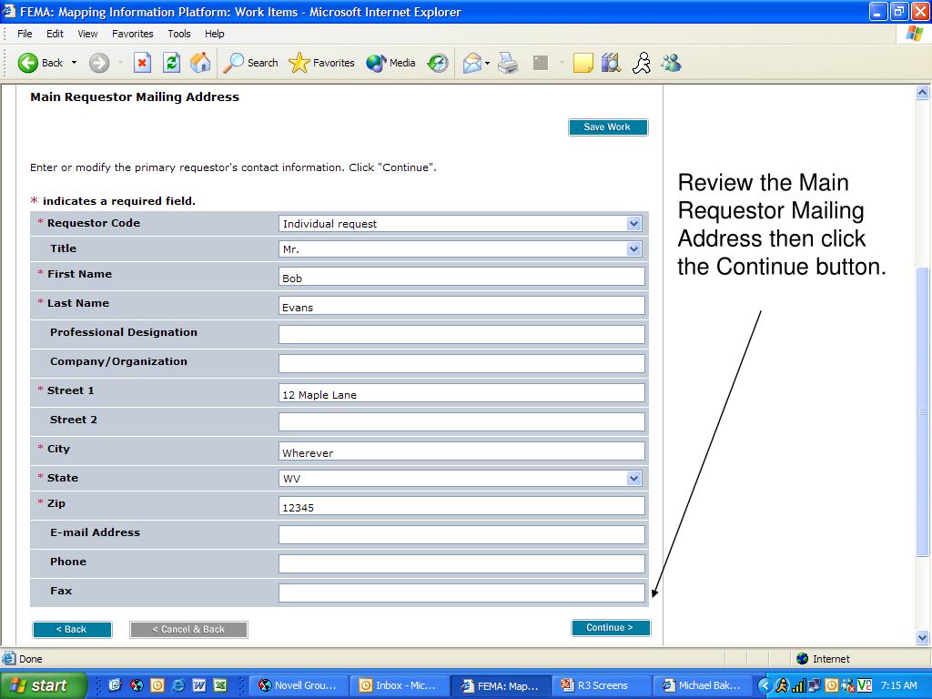
Task: Launch Excel from quick launch bar
Action: [220, 685]
